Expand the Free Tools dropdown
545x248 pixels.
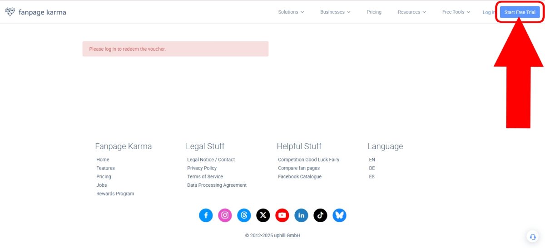[456, 12]
